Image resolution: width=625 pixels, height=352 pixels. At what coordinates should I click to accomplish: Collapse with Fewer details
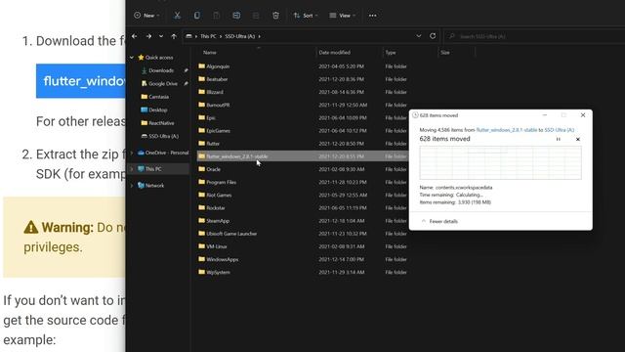(439, 221)
